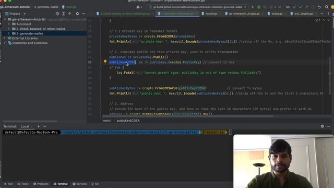The height and width of the screenshot is (188, 334).
Task: Commit changes with green checkmark icon
Action: click(x=301, y=7)
